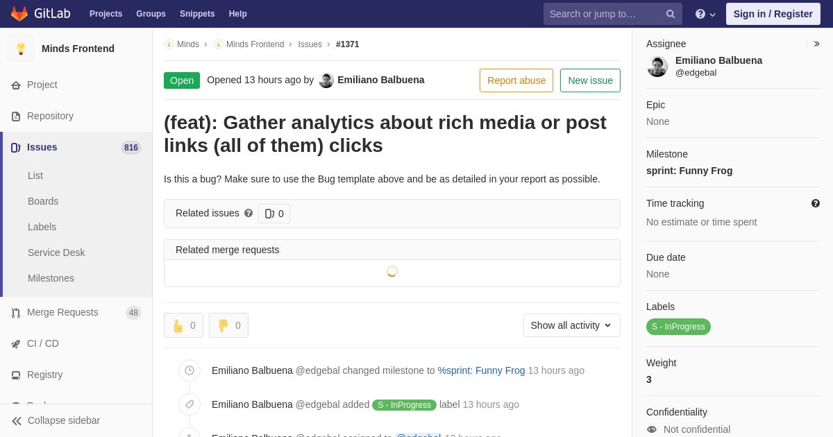Screen dimensions: 833x437
Task: Click the Open status badge
Action: click(182, 80)
